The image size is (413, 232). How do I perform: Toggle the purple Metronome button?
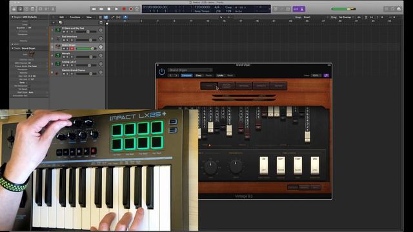pos(302,9)
